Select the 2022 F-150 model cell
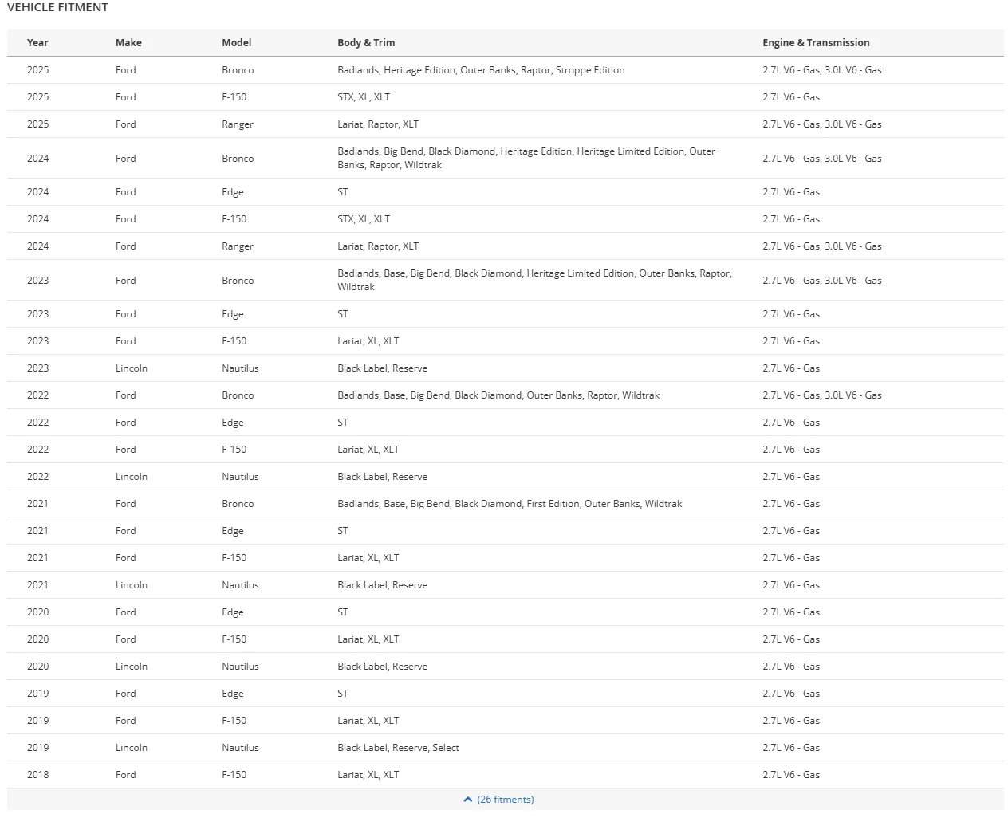Screen dimensions: 1008x818 (x=234, y=450)
